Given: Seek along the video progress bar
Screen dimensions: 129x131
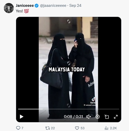Looking at the screenshot, I should coord(69,109).
